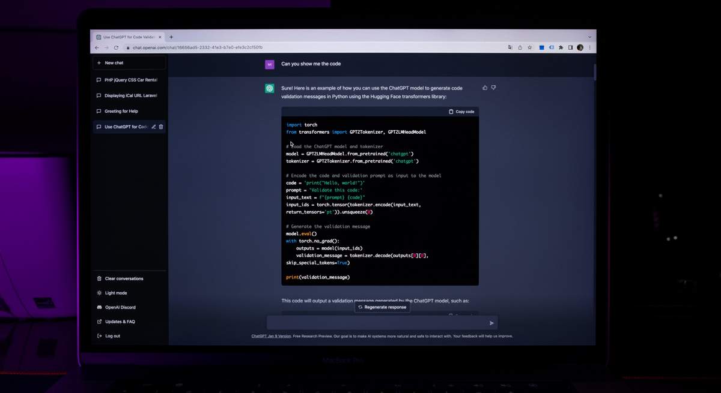Delete the selected chat with the trash icon
The height and width of the screenshot is (393, 721).
(x=161, y=127)
